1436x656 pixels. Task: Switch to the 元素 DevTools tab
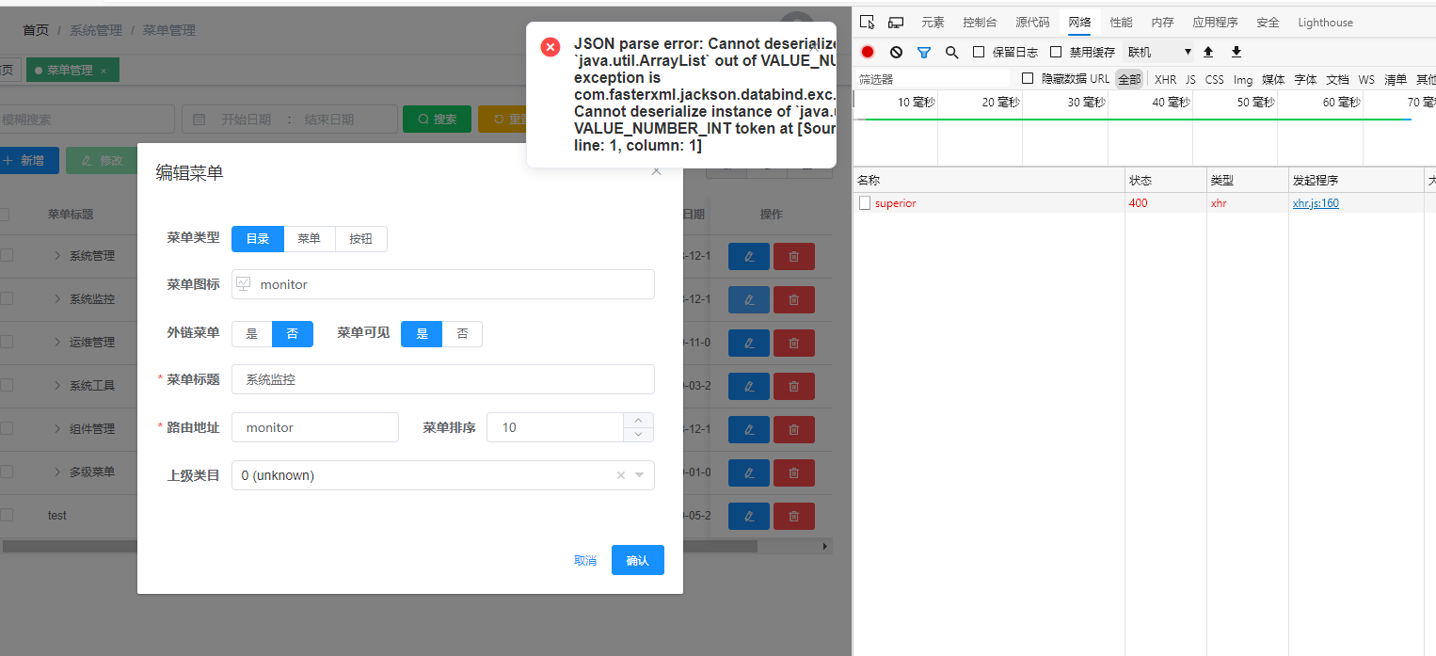[x=933, y=23]
